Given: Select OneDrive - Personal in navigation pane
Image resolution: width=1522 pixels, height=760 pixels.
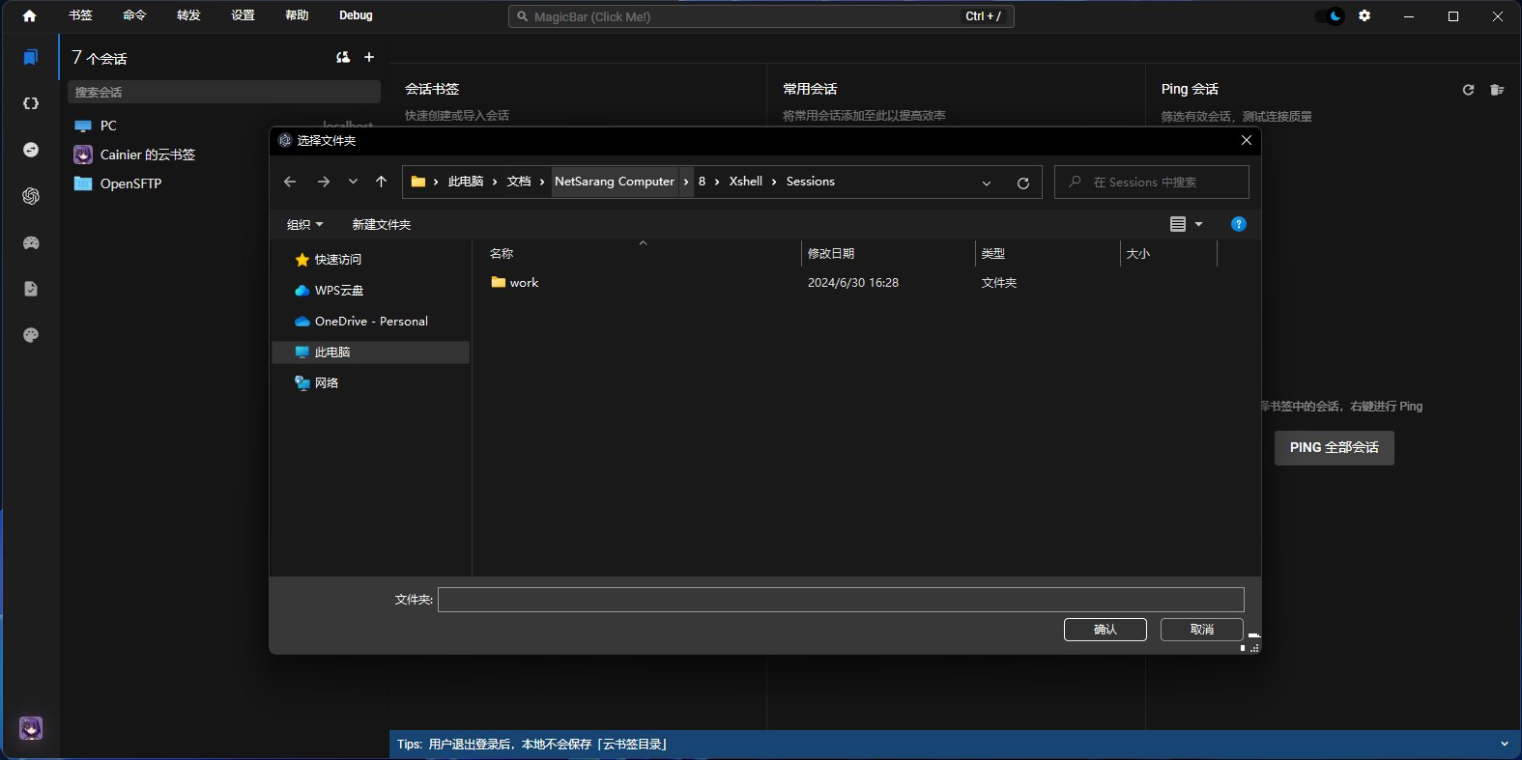Looking at the screenshot, I should click(371, 322).
